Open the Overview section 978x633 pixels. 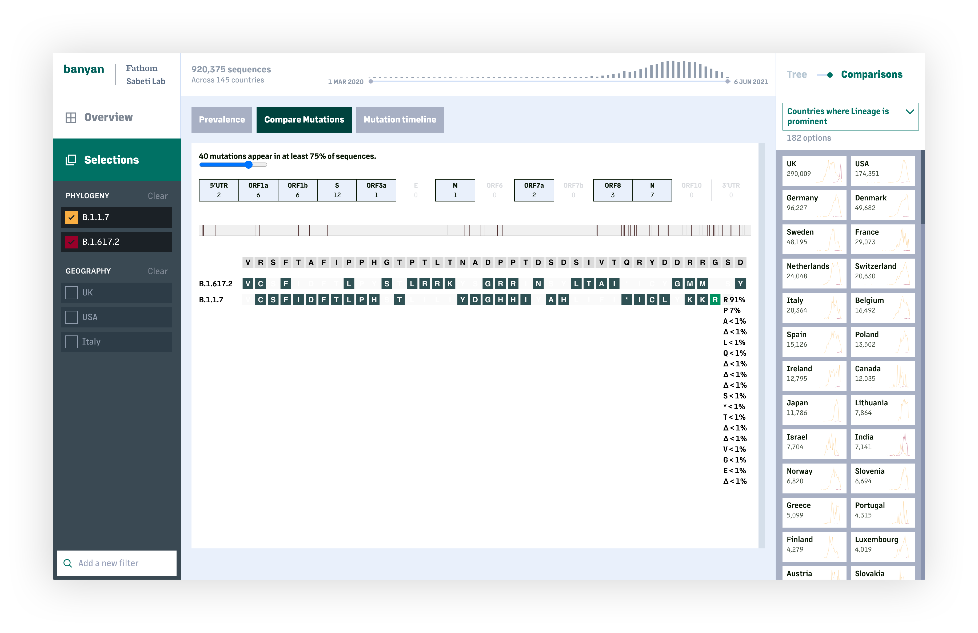(x=117, y=118)
